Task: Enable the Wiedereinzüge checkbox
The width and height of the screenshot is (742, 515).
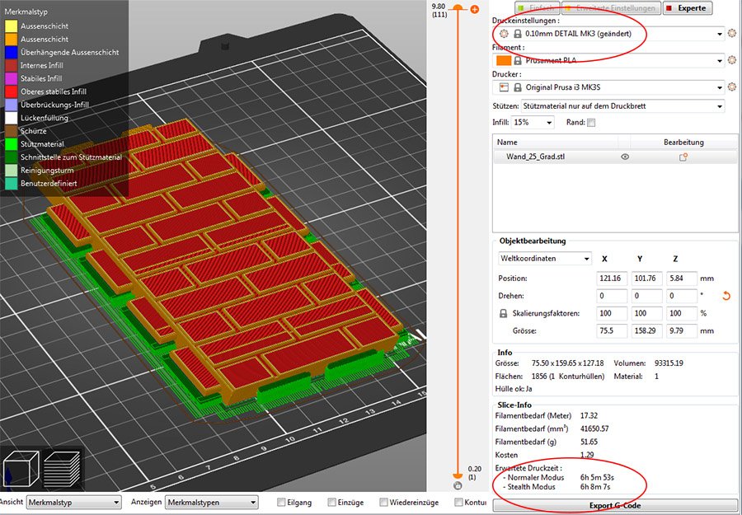Action: 384,502
